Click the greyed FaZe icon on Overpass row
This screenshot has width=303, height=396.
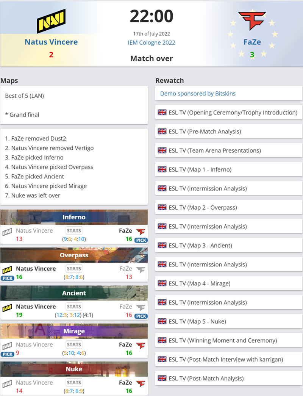click(x=141, y=269)
